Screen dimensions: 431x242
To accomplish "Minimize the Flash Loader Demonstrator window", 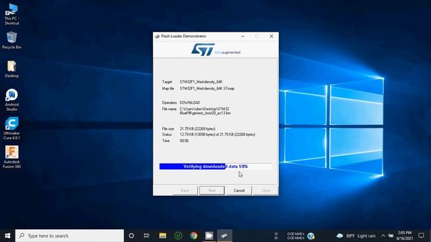I will click(242, 36).
